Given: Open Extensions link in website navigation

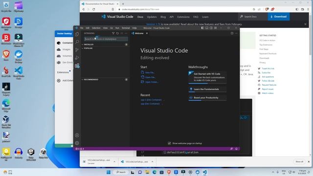Looking at the screenshot, I should coord(183,17).
